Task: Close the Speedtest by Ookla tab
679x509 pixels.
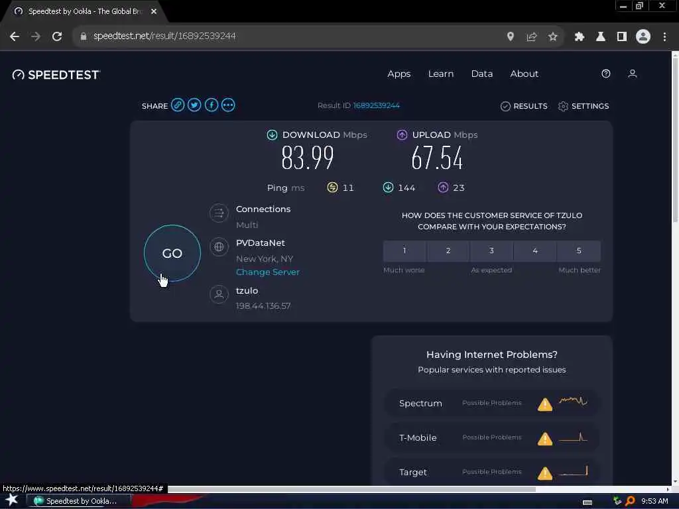Action: [154, 11]
